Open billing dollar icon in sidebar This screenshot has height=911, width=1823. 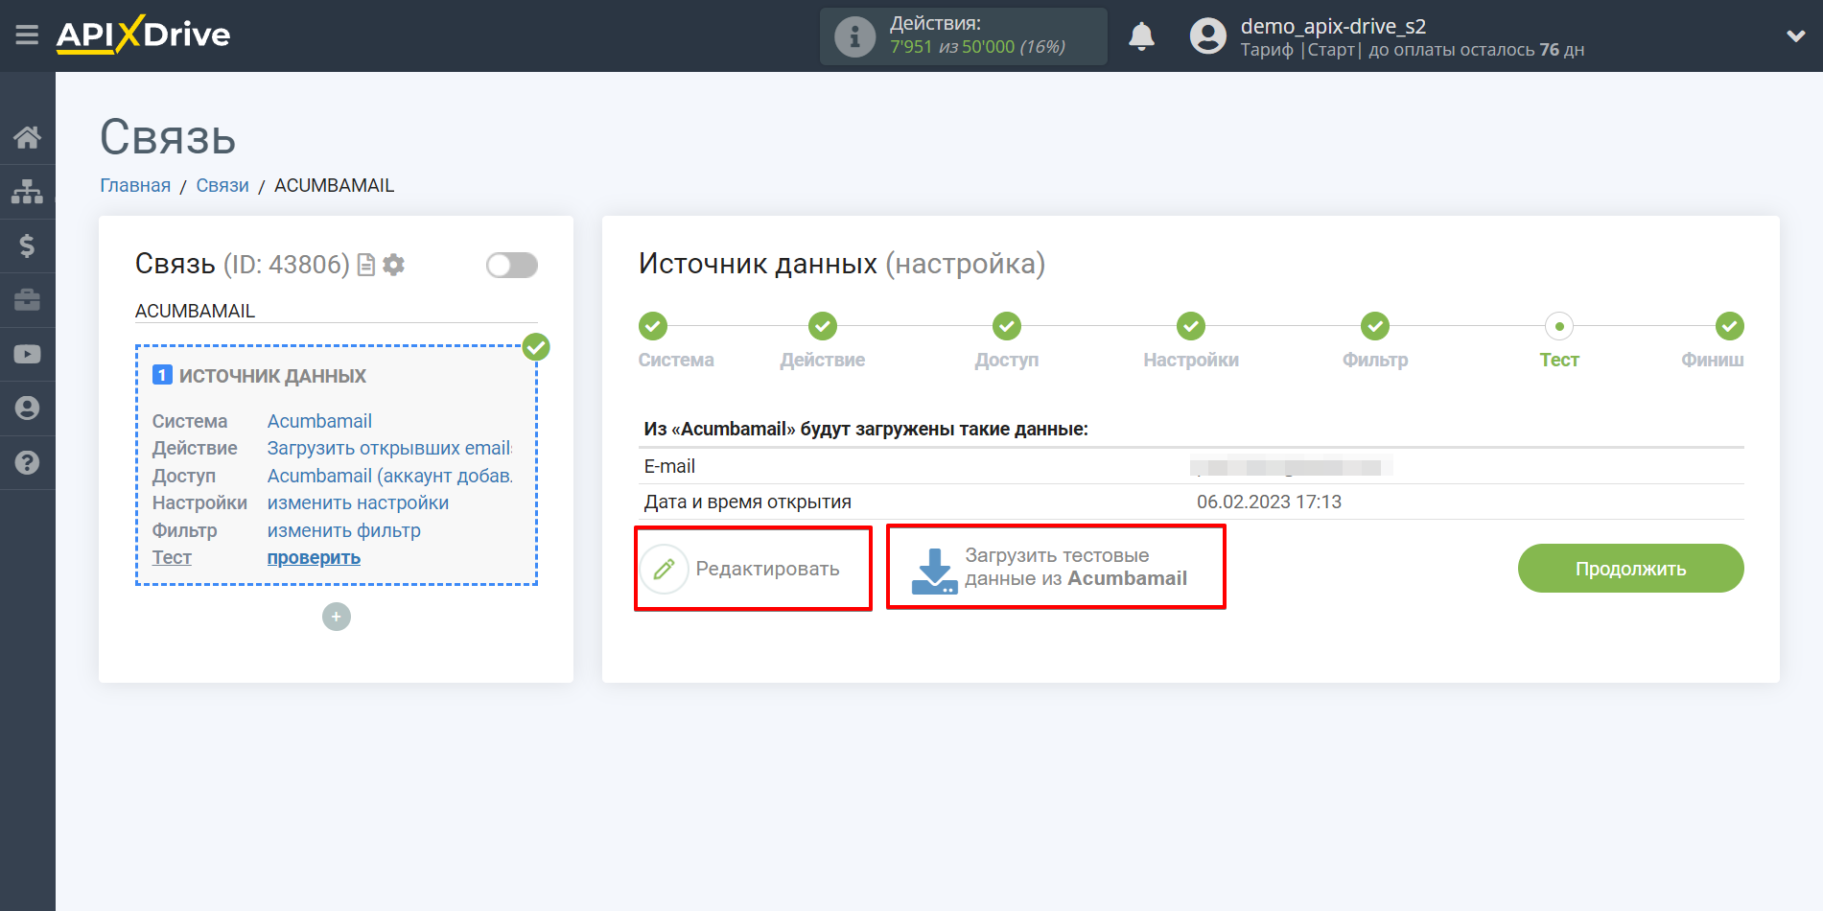pyautogui.click(x=27, y=245)
